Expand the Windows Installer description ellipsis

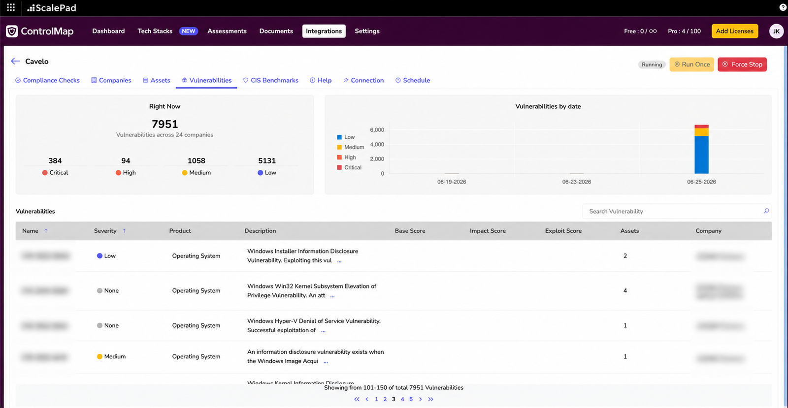coord(339,261)
